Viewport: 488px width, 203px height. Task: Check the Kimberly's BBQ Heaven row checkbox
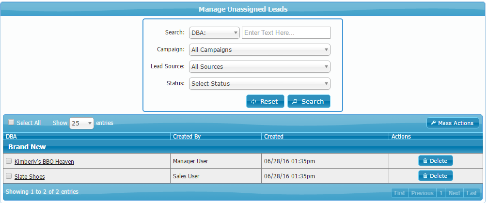point(9,161)
